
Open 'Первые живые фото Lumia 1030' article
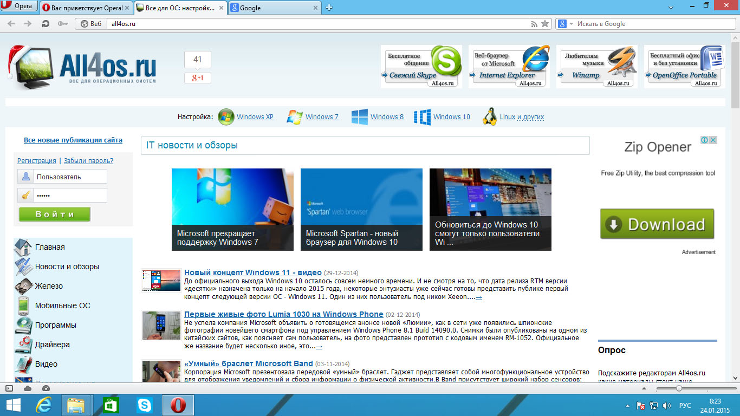click(x=284, y=314)
